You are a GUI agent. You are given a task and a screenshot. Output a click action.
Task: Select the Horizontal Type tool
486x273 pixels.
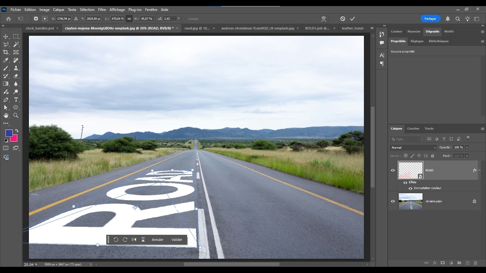coord(16,100)
